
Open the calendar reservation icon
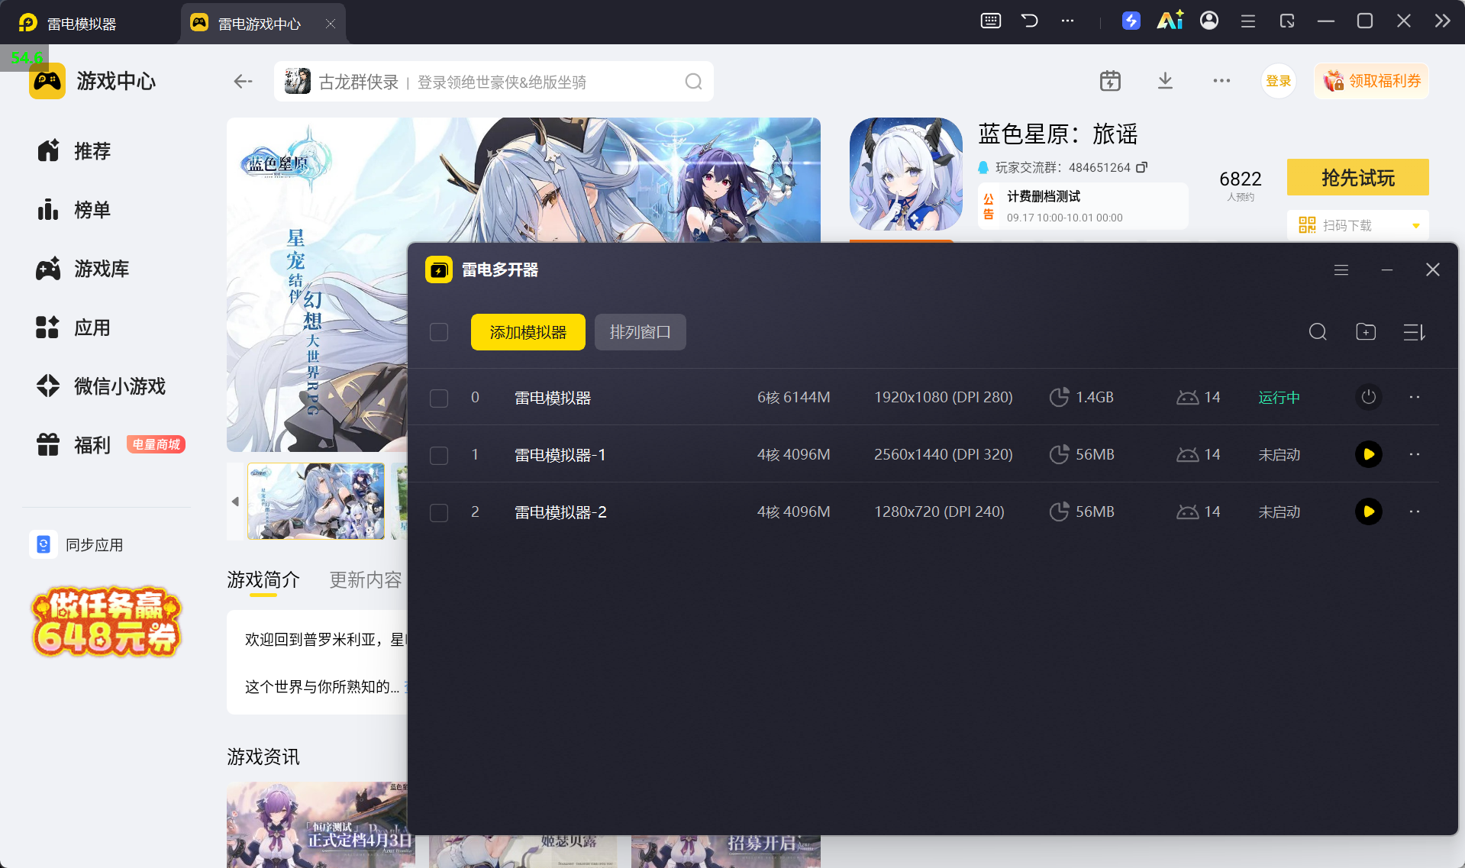pyautogui.click(x=1110, y=81)
